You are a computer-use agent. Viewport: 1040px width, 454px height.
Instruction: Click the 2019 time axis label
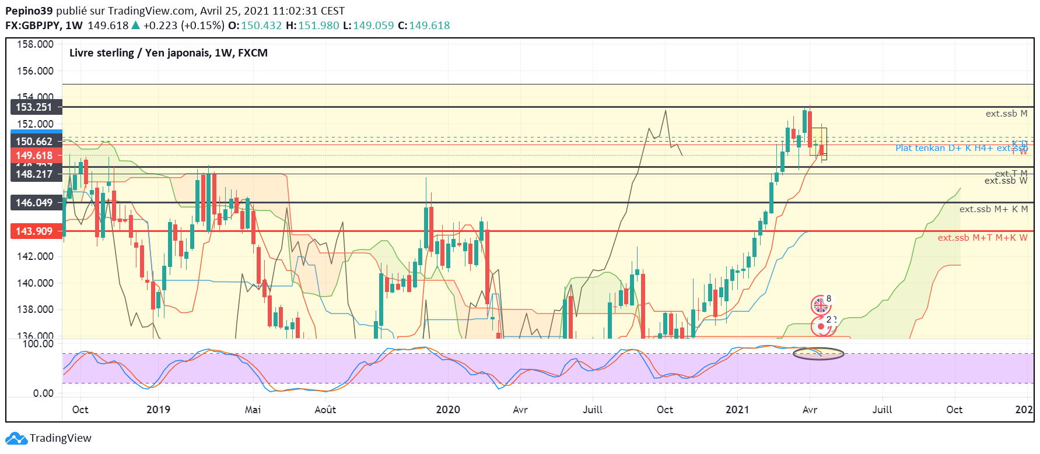coord(159,410)
